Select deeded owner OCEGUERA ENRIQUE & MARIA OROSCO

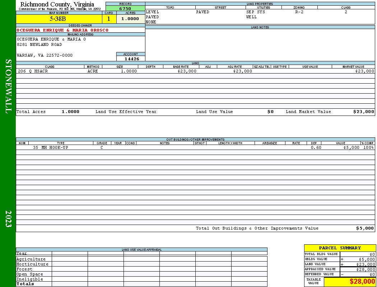(62, 30)
